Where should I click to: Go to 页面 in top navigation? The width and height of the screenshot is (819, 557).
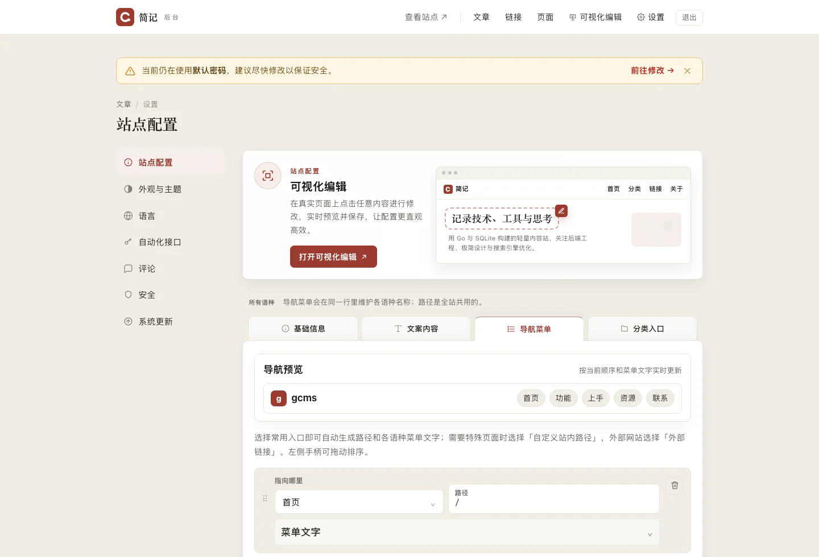click(x=545, y=17)
